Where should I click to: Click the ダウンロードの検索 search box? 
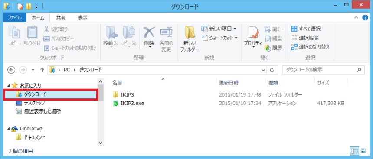[x=323, y=70]
